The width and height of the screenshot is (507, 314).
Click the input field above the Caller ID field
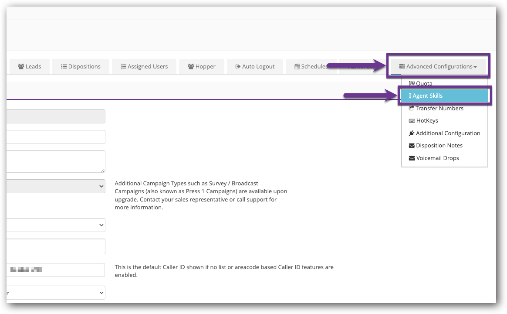(x=56, y=246)
